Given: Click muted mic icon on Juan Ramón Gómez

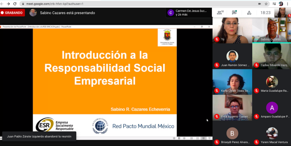Looking at the screenshot, I should [217, 65].
